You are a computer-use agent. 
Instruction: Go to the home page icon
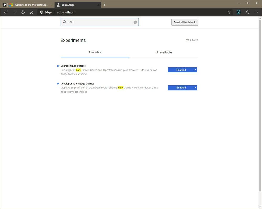[x=31, y=12]
